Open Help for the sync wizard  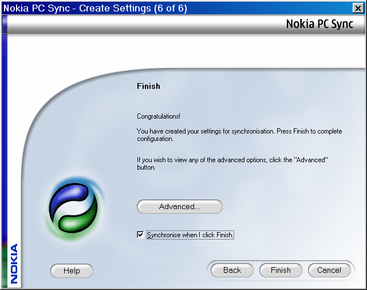(x=72, y=271)
